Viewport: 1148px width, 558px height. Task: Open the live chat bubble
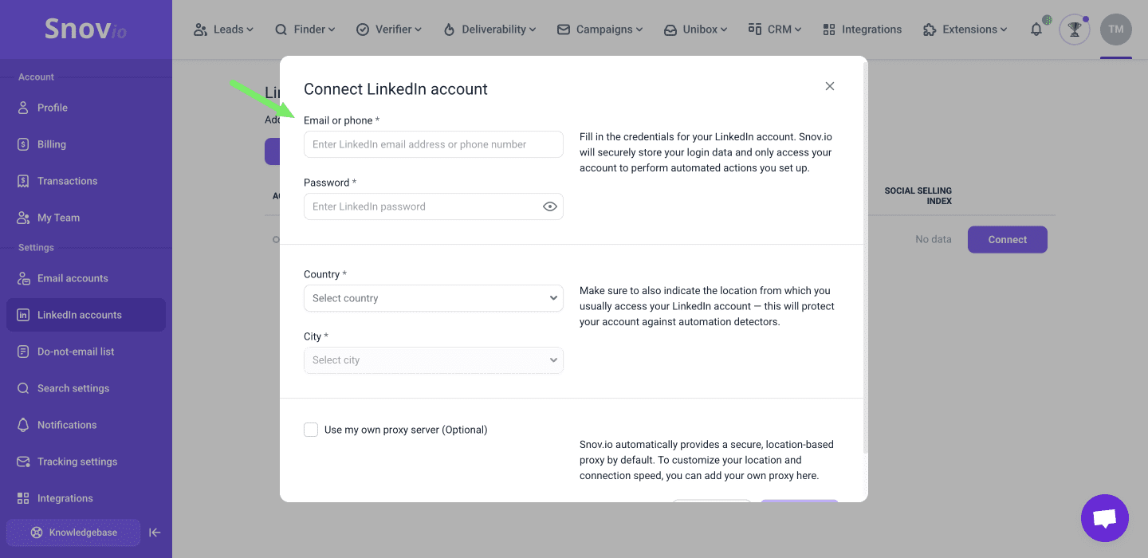1104,518
